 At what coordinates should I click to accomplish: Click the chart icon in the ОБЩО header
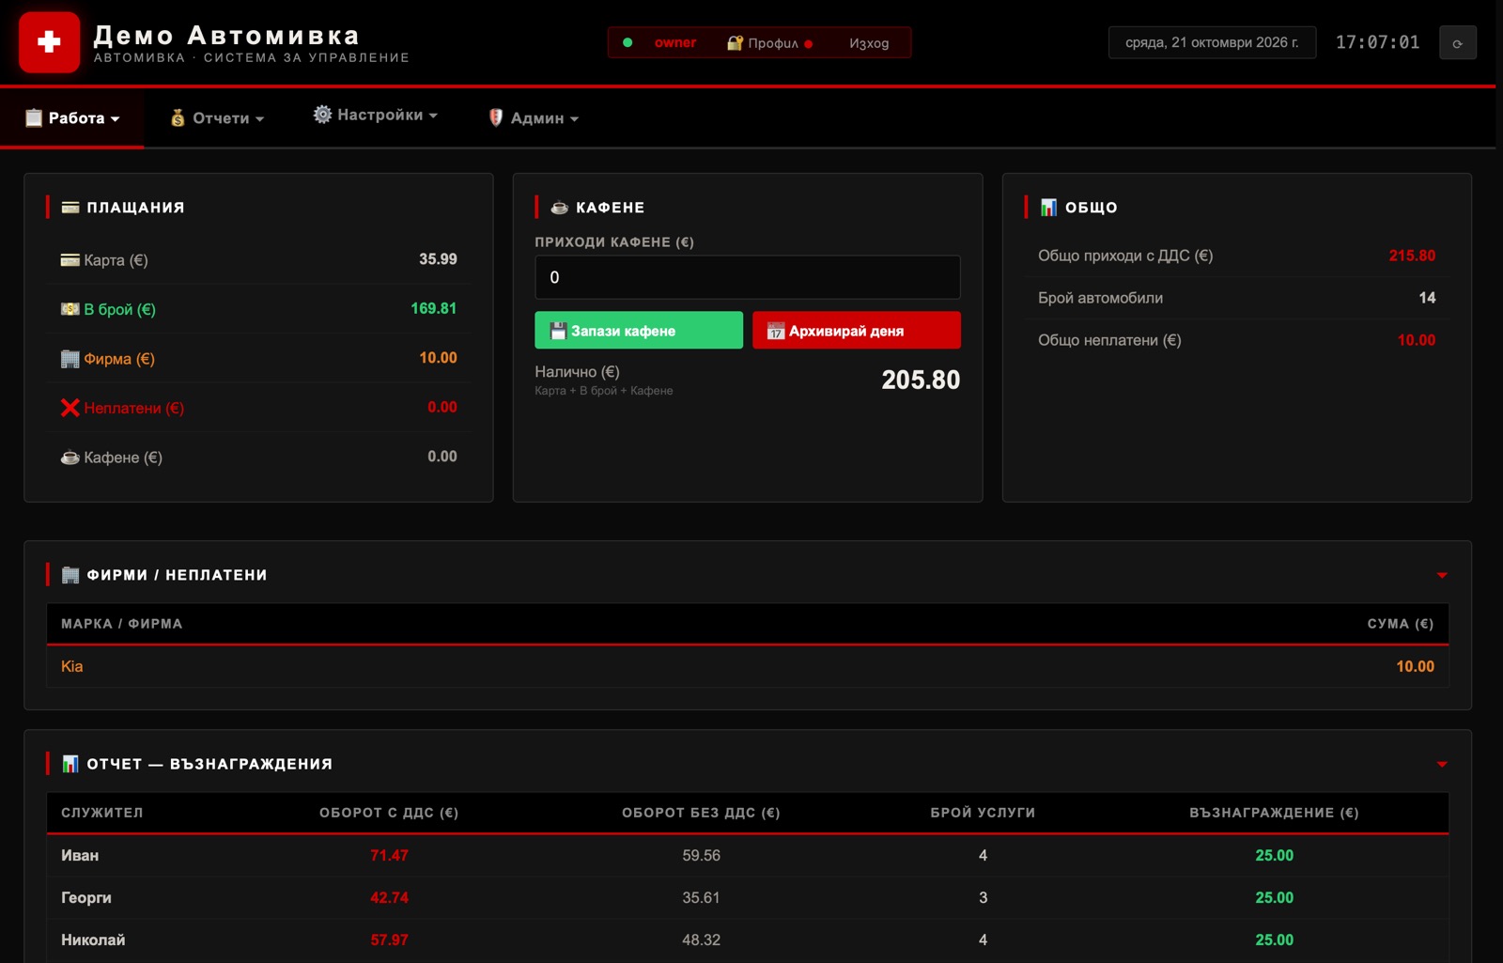[1048, 208]
